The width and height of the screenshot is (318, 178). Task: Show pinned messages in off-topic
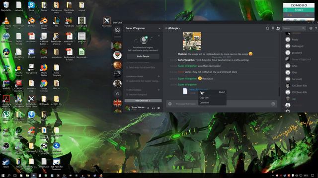coord(273,28)
